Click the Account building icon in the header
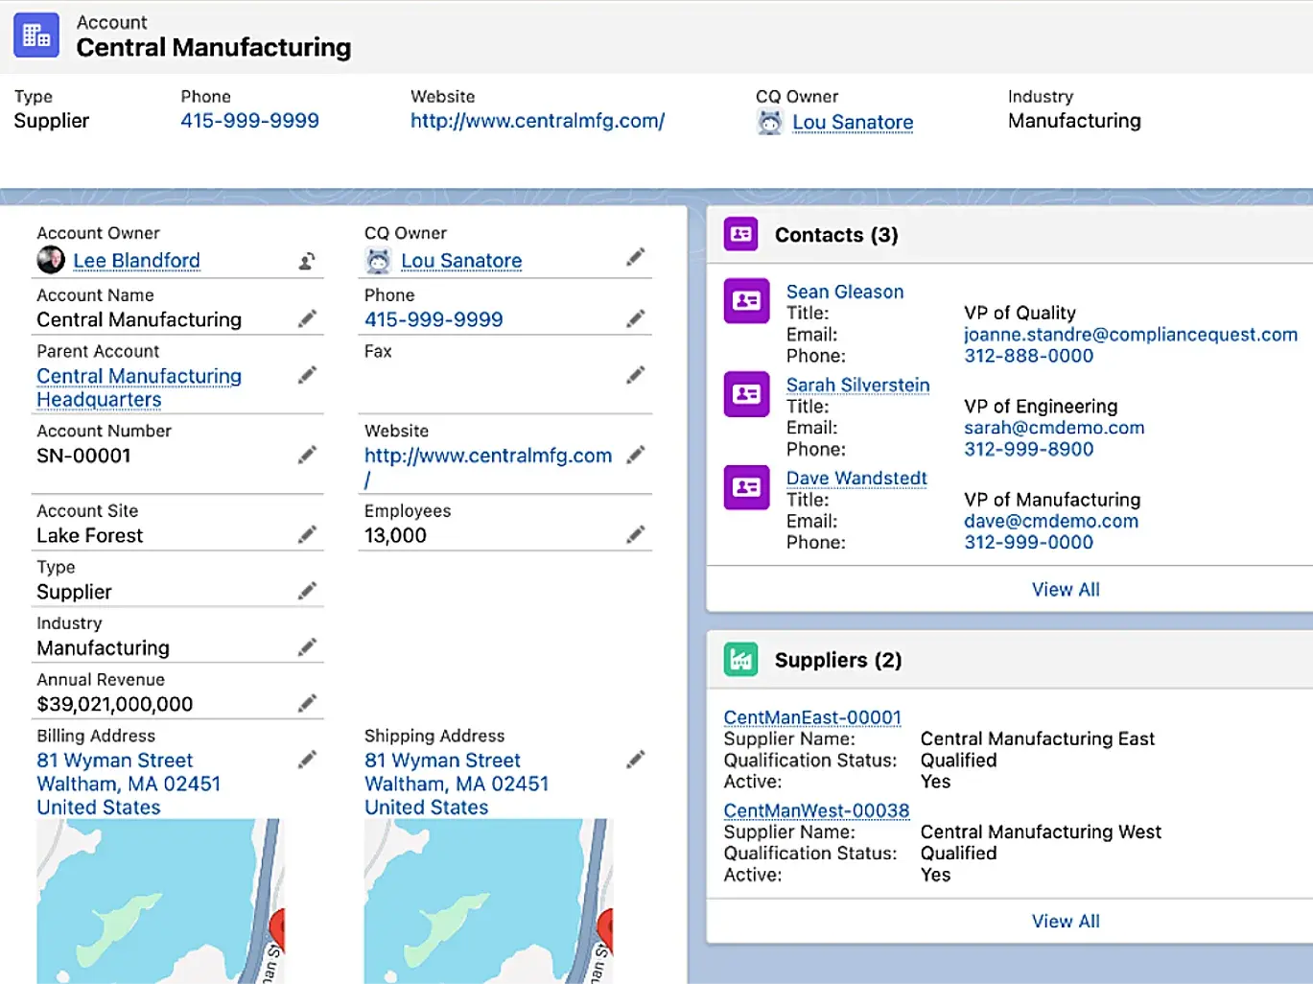Screen dimensions: 1313x984 [x=36, y=35]
